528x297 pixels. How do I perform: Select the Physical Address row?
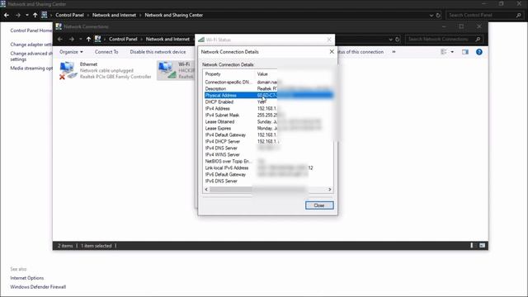(269, 96)
